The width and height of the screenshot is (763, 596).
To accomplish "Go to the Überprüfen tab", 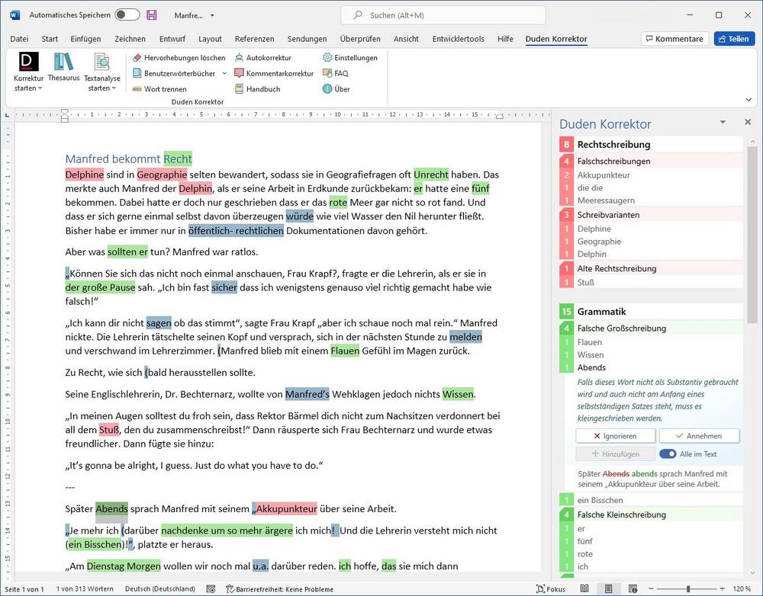I will (360, 39).
